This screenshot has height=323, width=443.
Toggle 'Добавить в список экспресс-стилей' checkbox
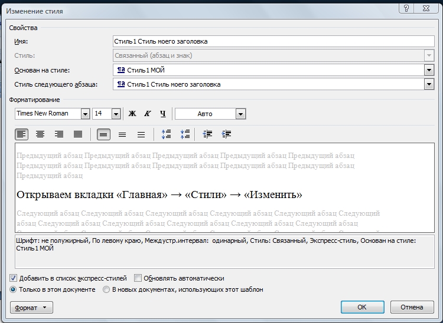click(13, 278)
